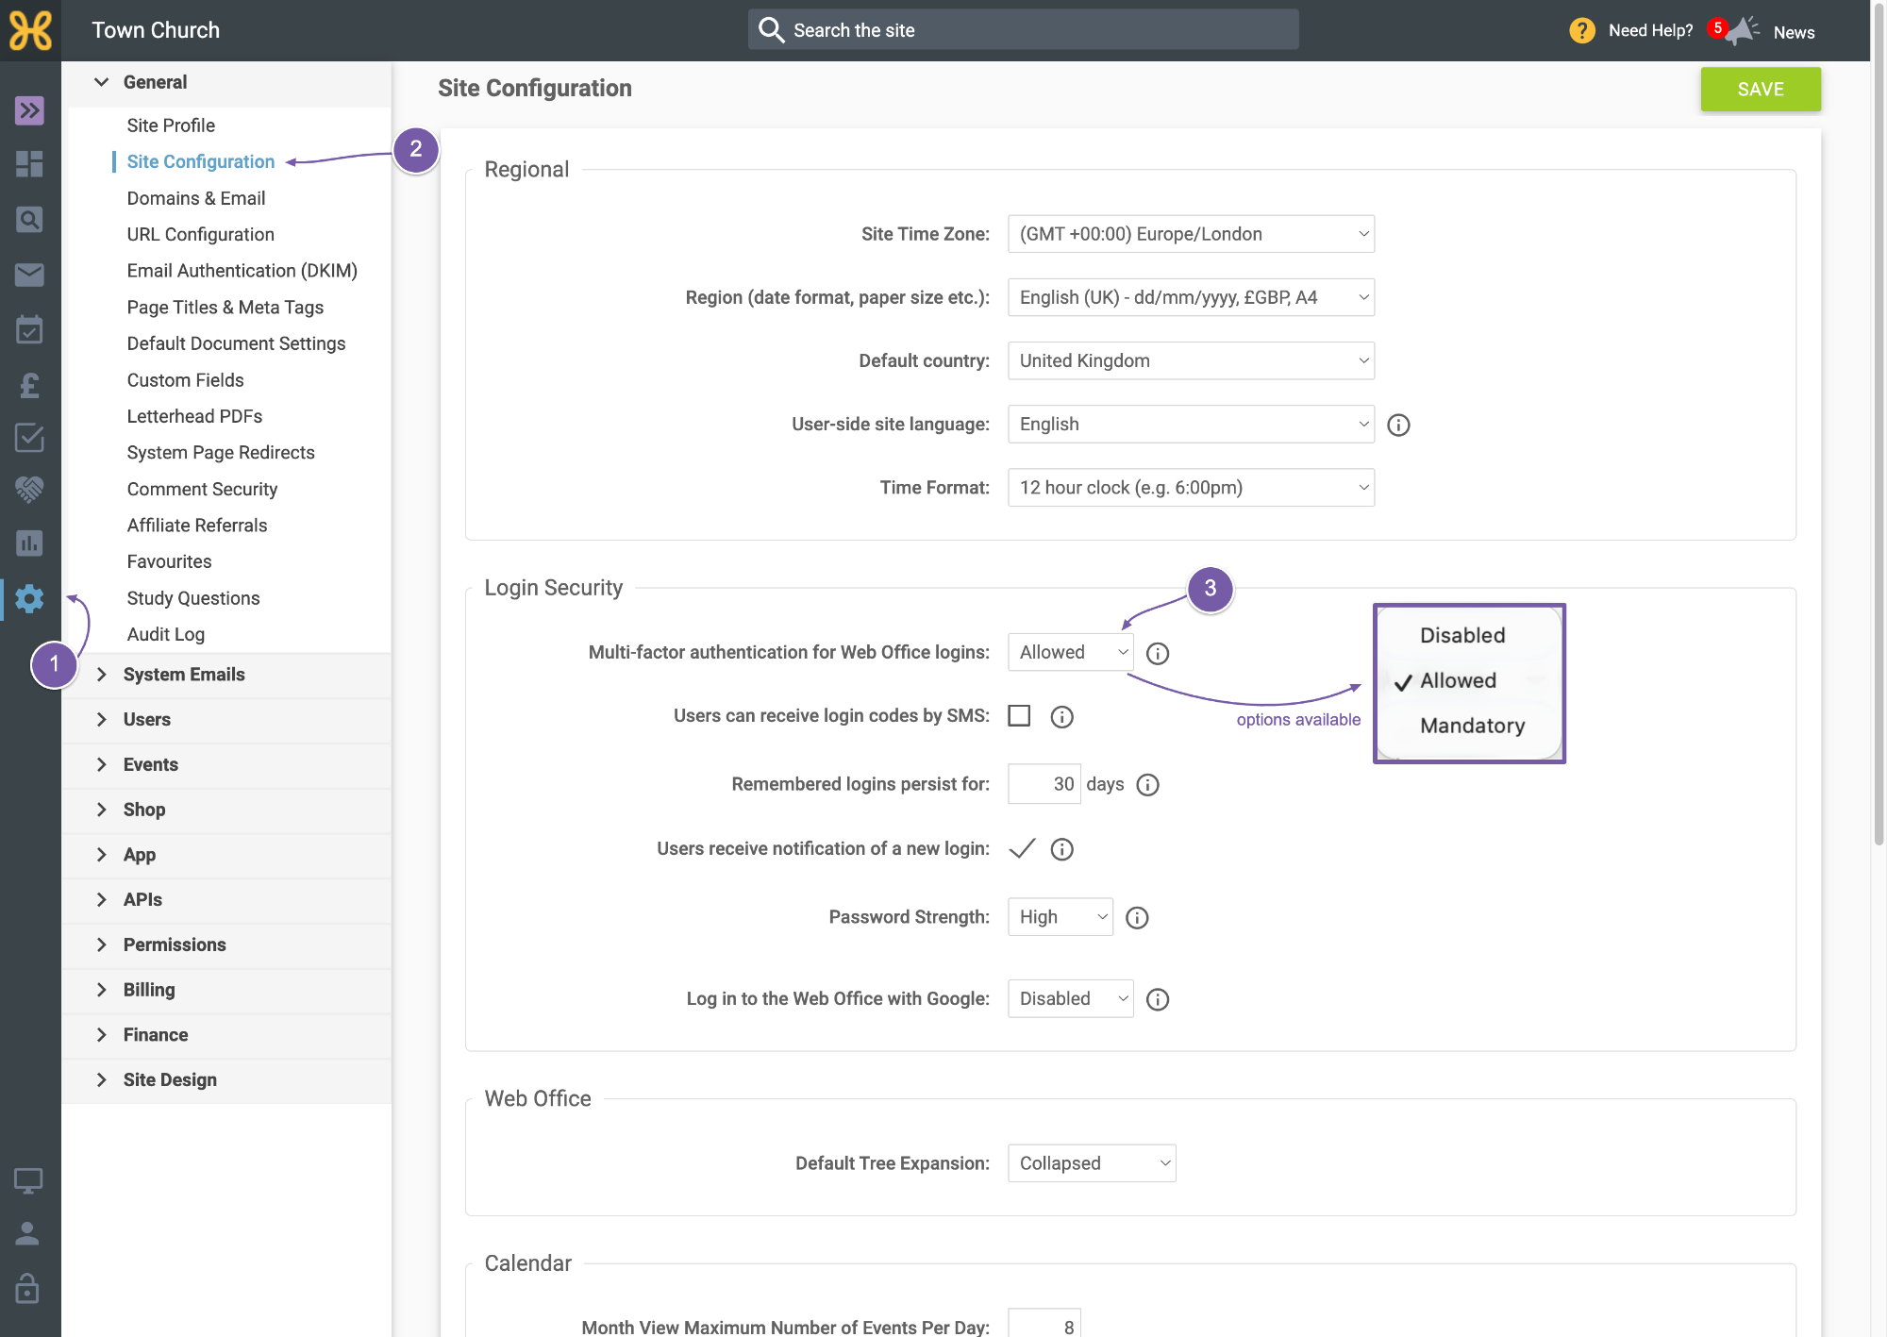This screenshot has width=1887, height=1337.
Task: Click the green SAVE button
Action: coord(1761,90)
